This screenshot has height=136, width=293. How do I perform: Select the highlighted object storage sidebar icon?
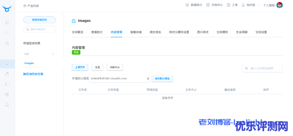point(7,64)
